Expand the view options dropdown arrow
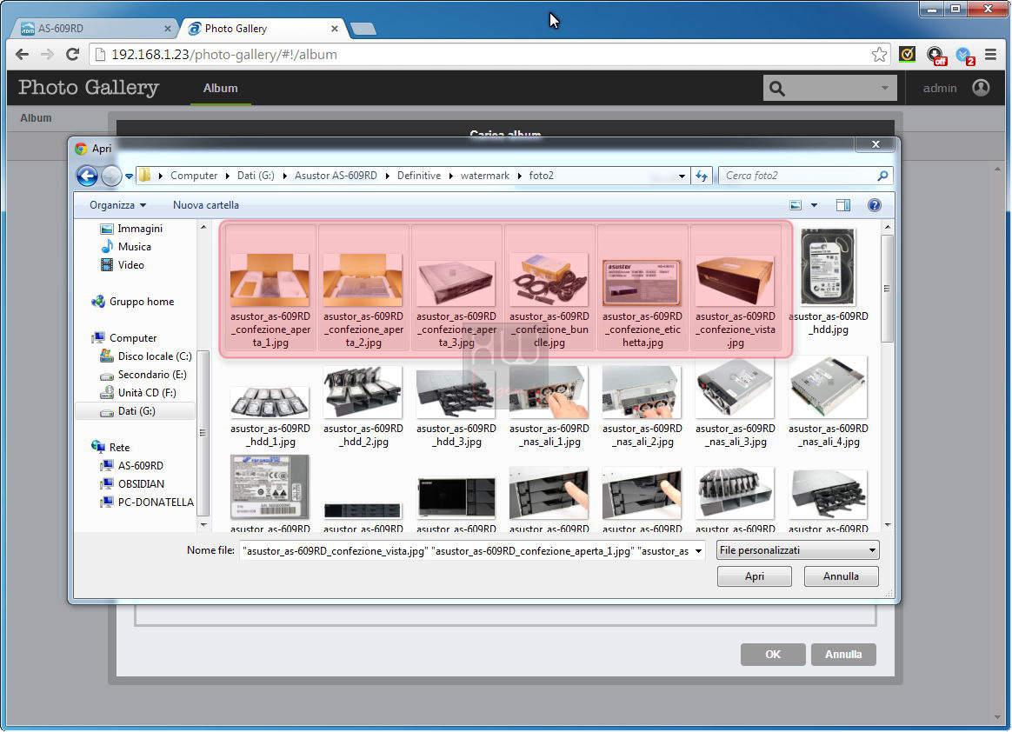 814,205
